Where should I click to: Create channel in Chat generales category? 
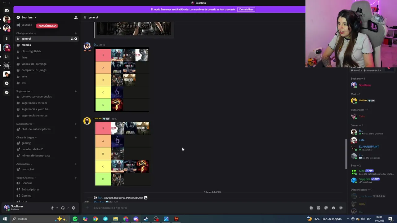76,33
